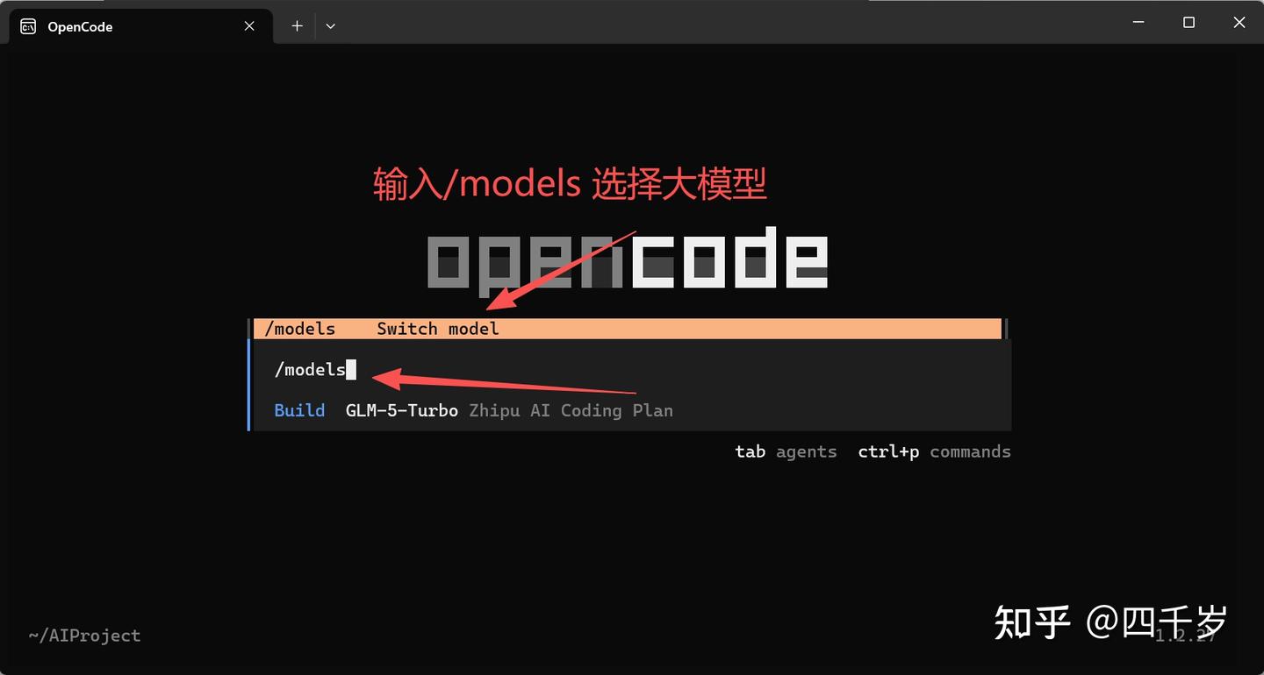Image resolution: width=1264 pixels, height=675 pixels.
Task: Expand the terminal profiles dropdown arrow
Action: tap(330, 26)
